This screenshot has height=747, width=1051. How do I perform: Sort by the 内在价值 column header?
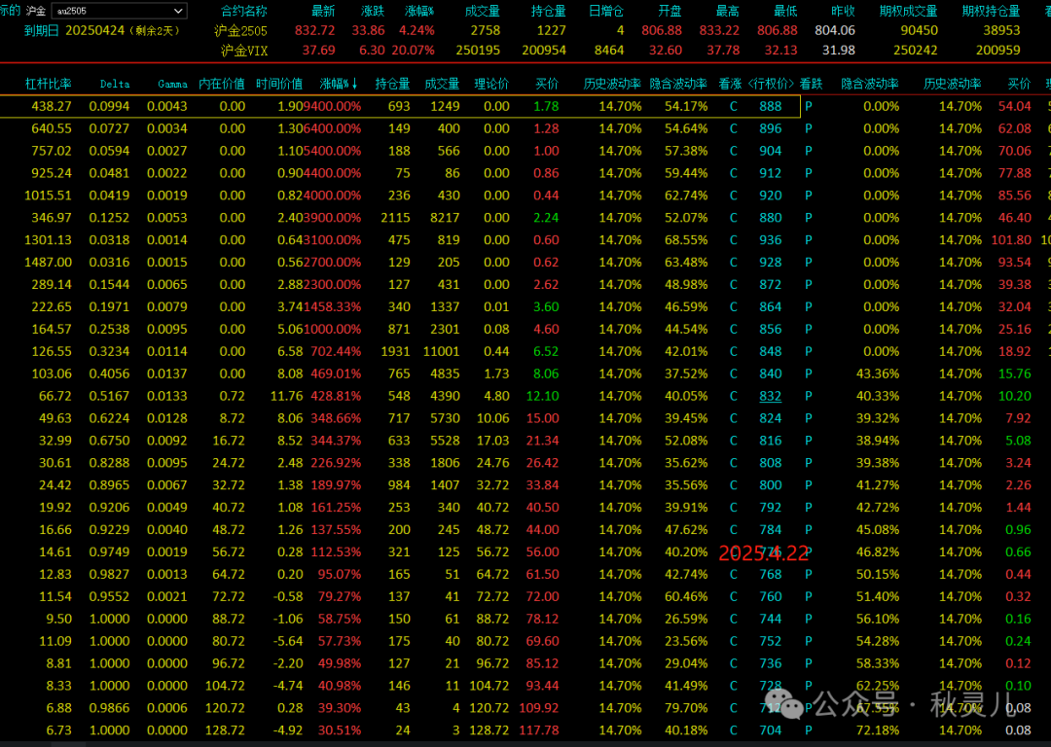tap(222, 85)
